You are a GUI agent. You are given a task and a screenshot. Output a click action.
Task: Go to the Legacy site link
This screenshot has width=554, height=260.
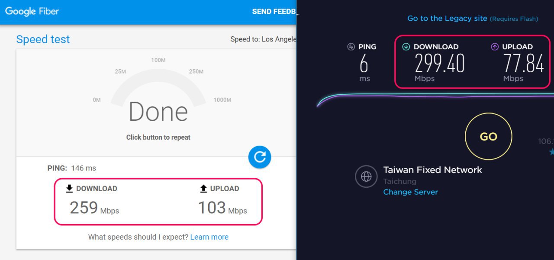pos(447,19)
